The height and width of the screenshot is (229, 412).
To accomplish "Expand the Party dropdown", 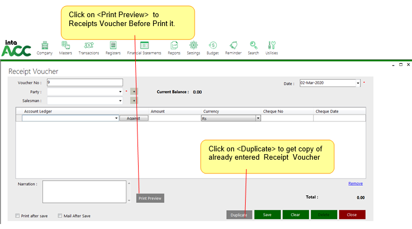I will tap(120, 91).
